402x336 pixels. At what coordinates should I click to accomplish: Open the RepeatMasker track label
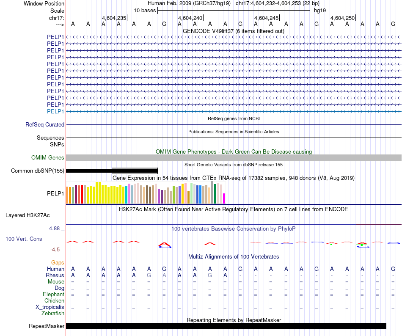point(47,326)
